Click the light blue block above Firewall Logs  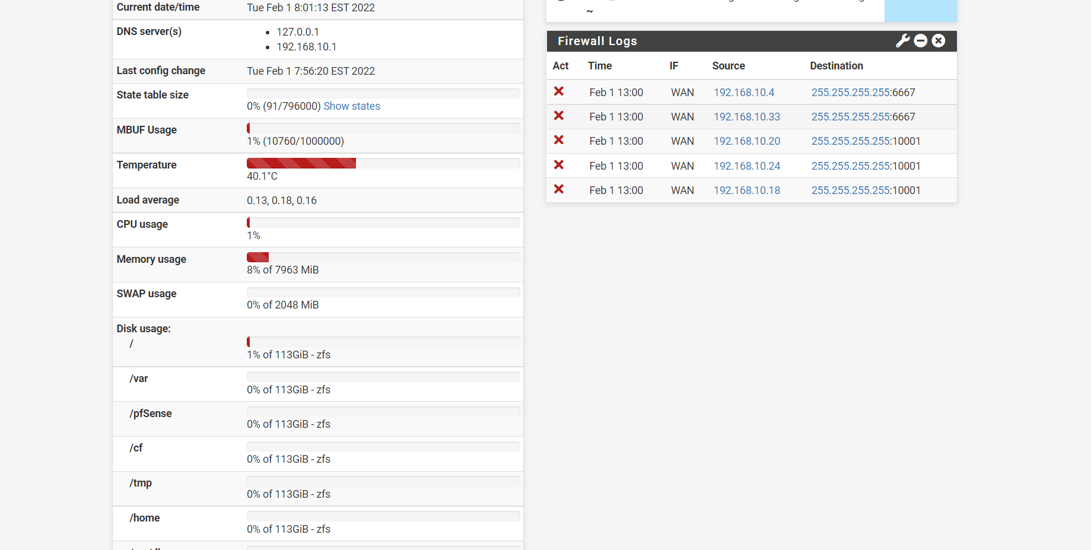pos(921,11)
